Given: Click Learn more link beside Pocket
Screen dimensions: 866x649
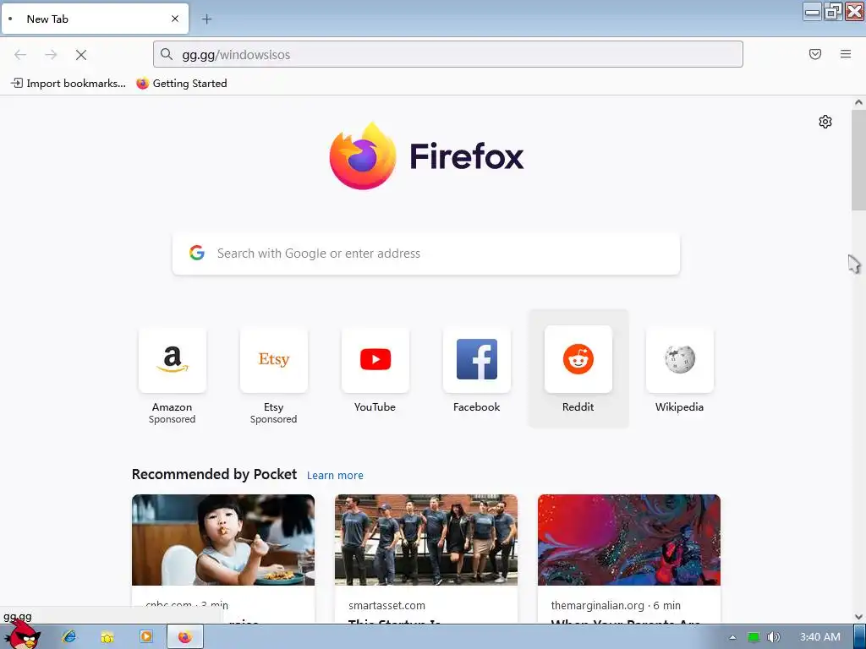Looking at the screenshot, I should (335, 475).
